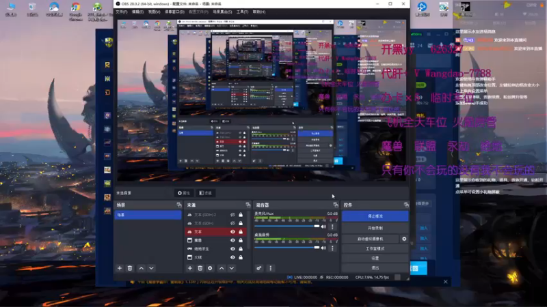Pop out the 混音器 dock panel
The height and width of the screenshot is (307, 547).
click(x=335, y=205)
